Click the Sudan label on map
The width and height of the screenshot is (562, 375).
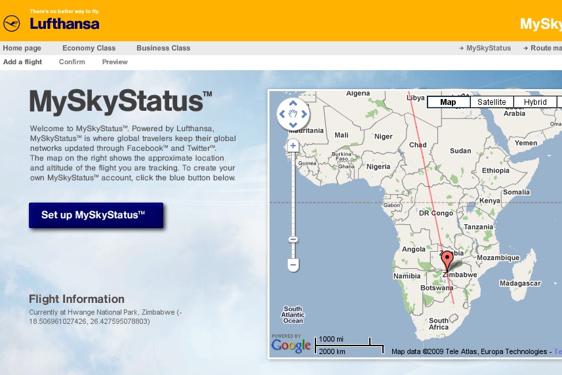point(460,151)
